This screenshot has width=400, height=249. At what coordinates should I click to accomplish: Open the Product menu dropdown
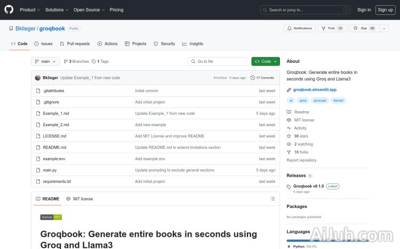click(29, 10)
